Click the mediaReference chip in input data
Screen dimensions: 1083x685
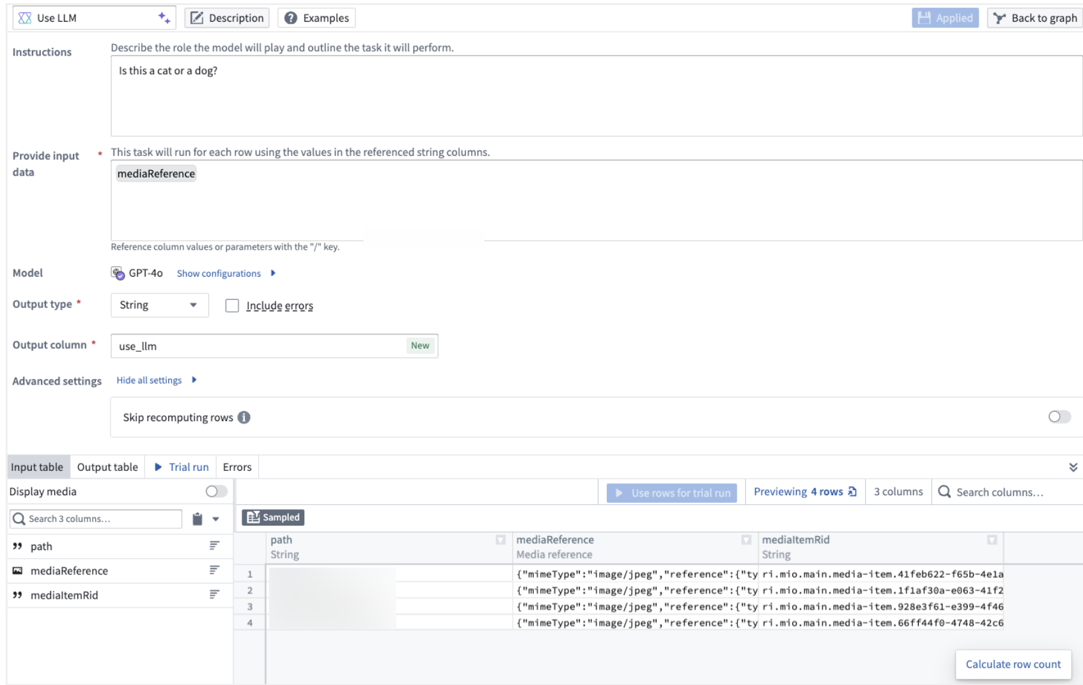coord(156,174)
